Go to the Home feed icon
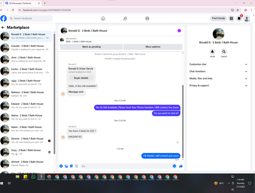Viewport: 255px width, 193px height. 103,18
